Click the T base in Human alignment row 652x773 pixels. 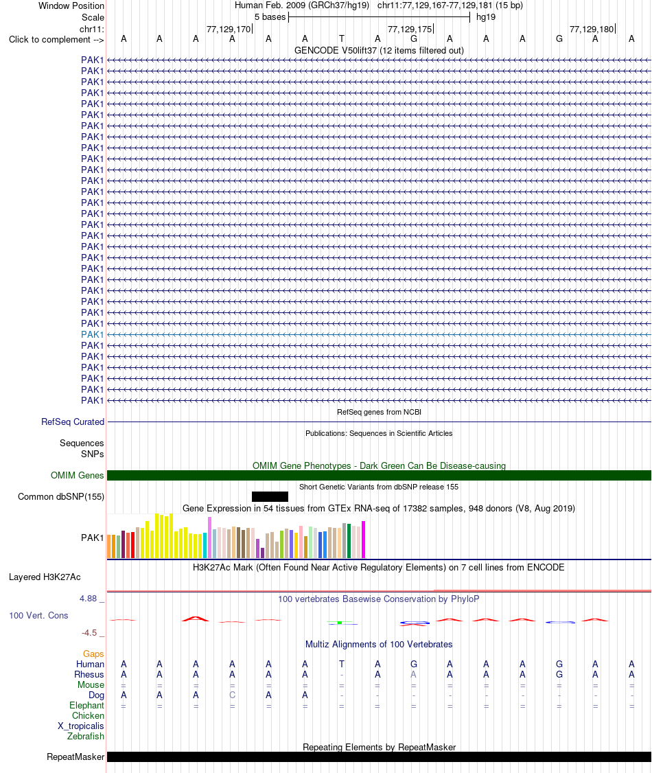(342, 665)
